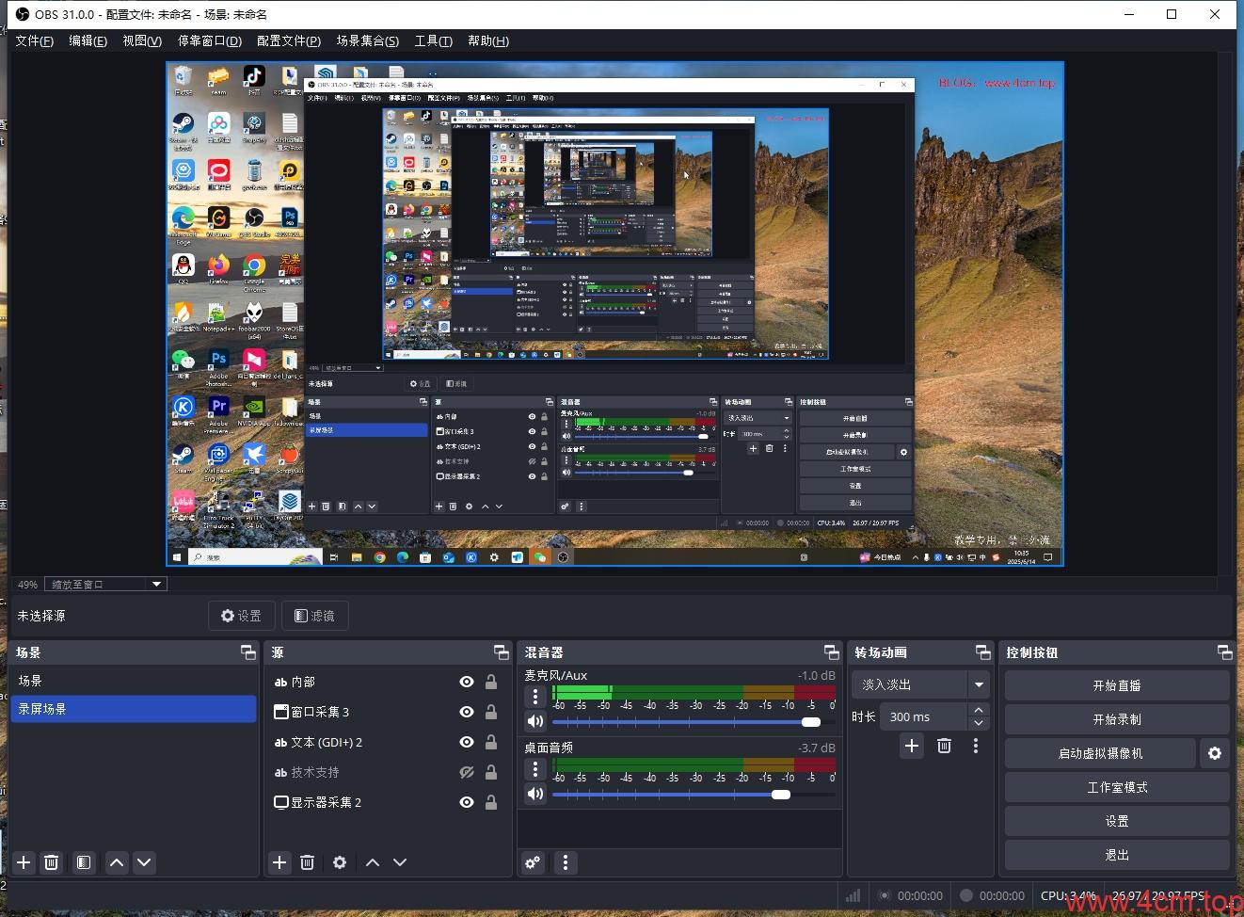Viewport: 1244px width, 917px height.
Task: Click the 开始录制 button
Action: click(x=1116, y=719)
